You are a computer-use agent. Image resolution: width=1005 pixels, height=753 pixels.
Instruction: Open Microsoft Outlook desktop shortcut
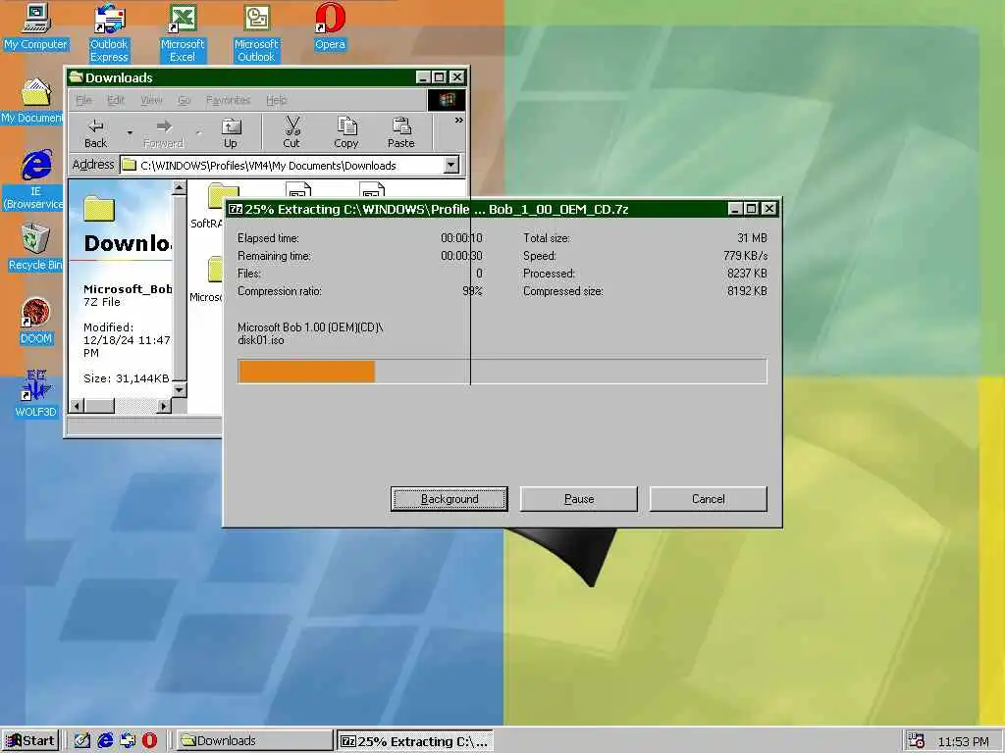[x=256, y=33]
